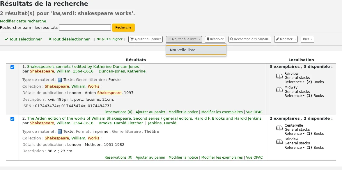Viewport: 342px width, 170px height.
Task: Click the book icon beside Midway location
Action: [279, 90]
